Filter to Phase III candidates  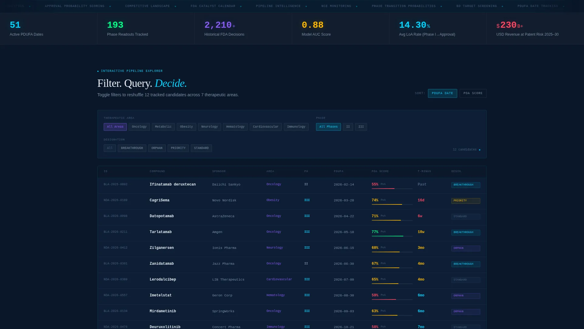(x=361, y=127)
